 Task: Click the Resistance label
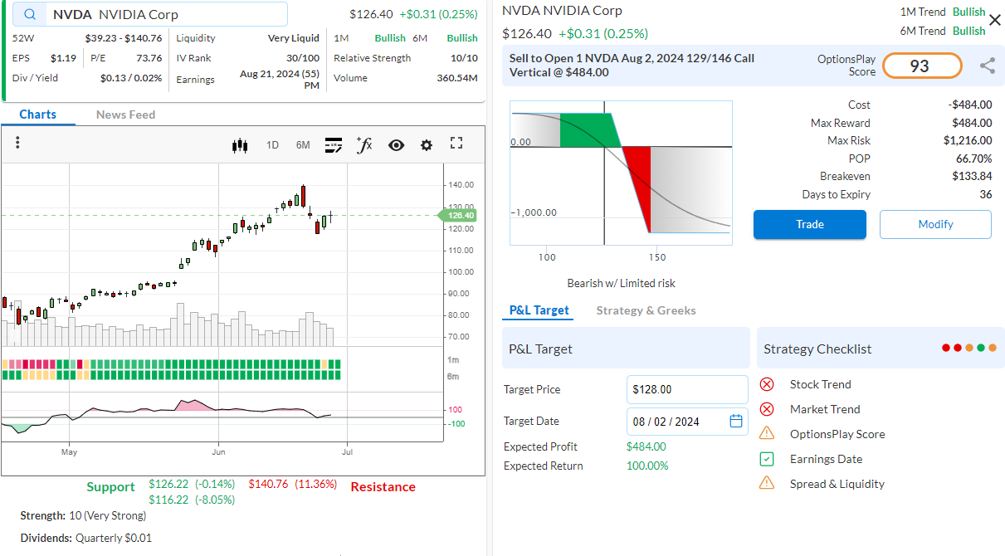pos(383,487)
